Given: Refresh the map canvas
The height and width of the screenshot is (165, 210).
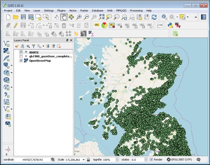Looking at the screenshot, I should click(x=154, y=17).
